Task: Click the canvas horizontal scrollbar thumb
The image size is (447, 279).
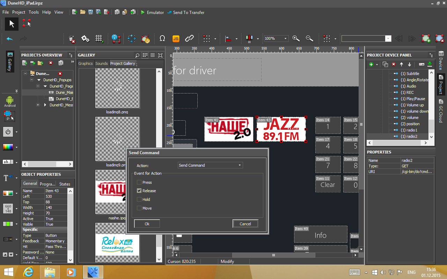Action: pos(273,255)
